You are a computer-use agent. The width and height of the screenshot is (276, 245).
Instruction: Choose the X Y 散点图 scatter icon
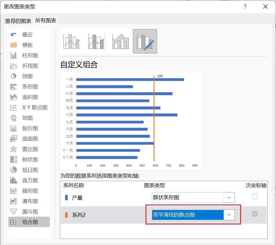(x=14, y=107)
